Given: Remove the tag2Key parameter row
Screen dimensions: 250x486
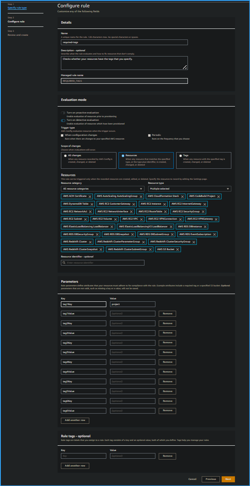Looking at the screenshot, I should (167, 323).
